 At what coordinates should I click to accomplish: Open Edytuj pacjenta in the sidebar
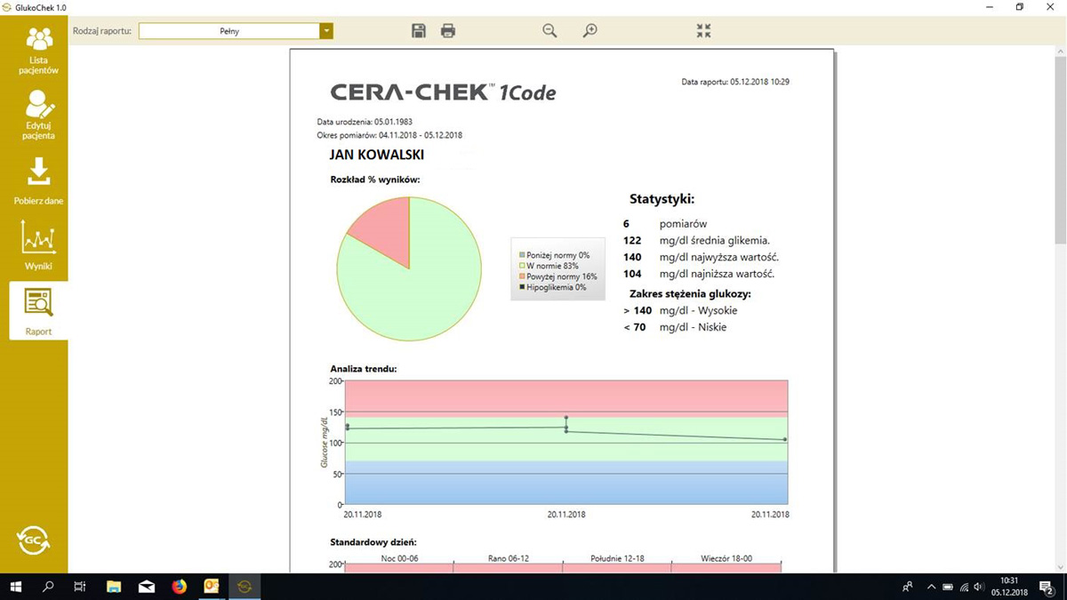(38, 116)
